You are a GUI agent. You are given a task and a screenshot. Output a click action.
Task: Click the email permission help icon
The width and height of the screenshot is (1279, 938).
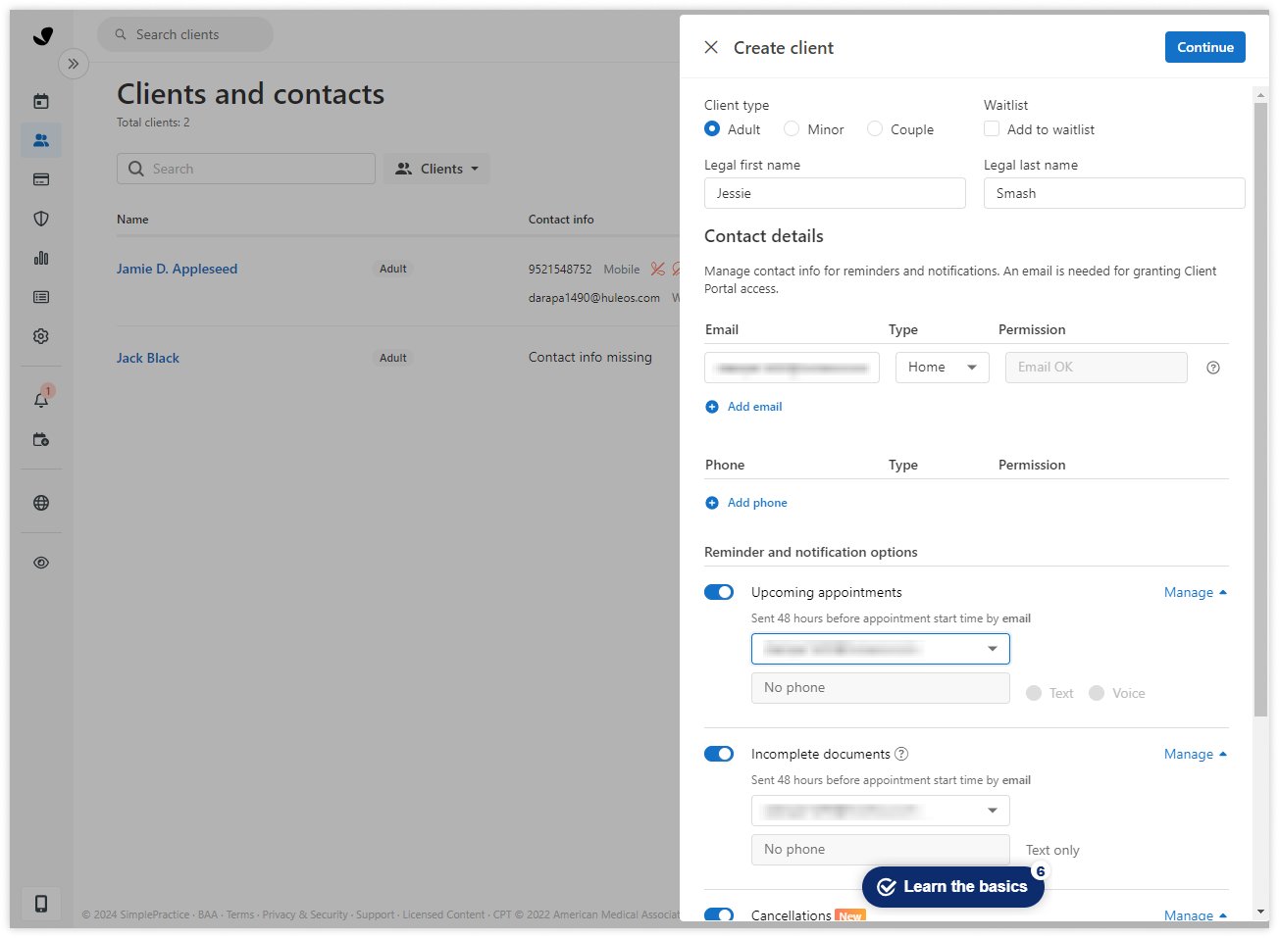pyautogui.click(x=1213, y=368)
